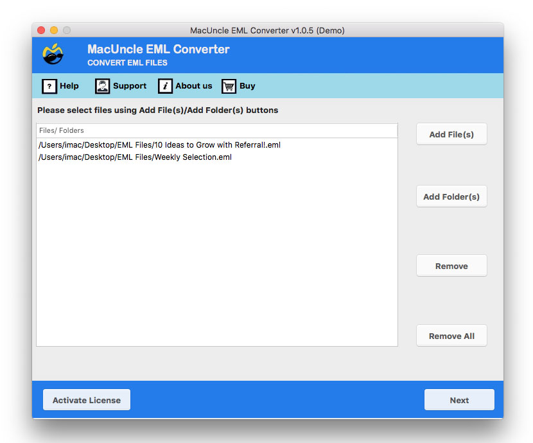
Task: Click Activate License
Action: tap(86, 399)
